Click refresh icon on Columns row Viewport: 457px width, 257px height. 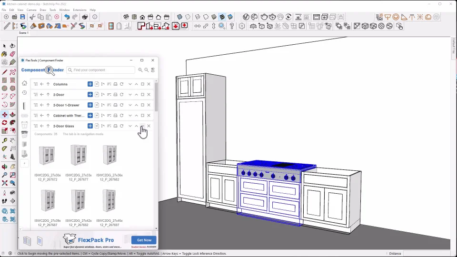122,84
